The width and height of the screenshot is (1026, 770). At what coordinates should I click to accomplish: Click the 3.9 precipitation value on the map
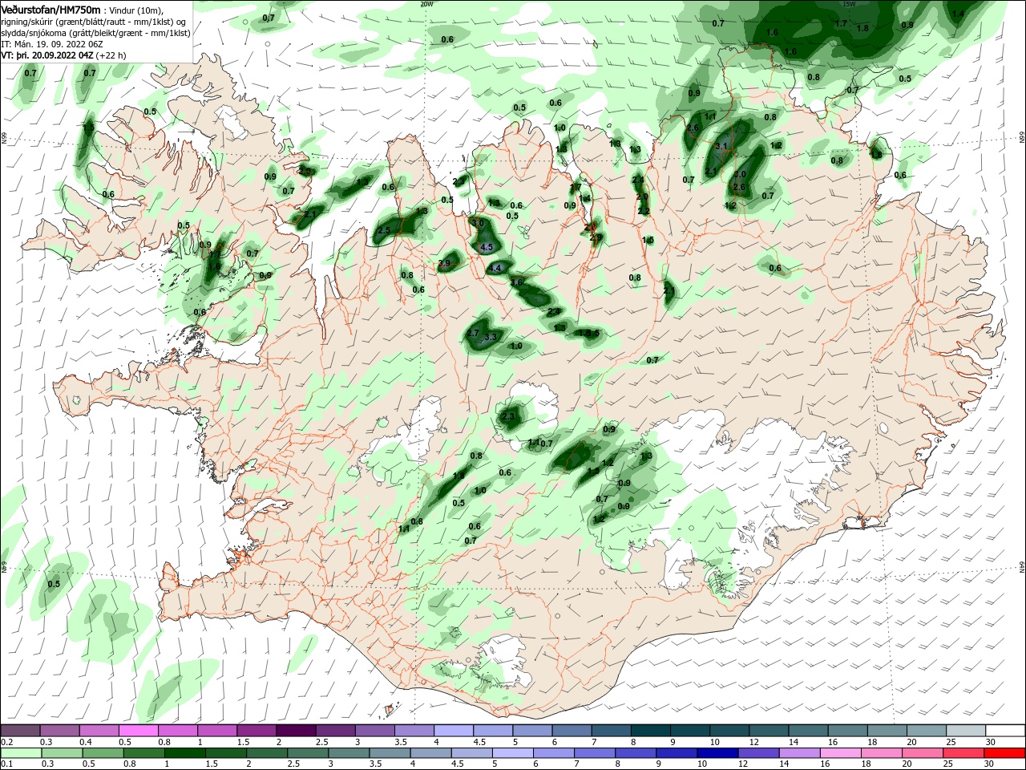coord(445,263)
